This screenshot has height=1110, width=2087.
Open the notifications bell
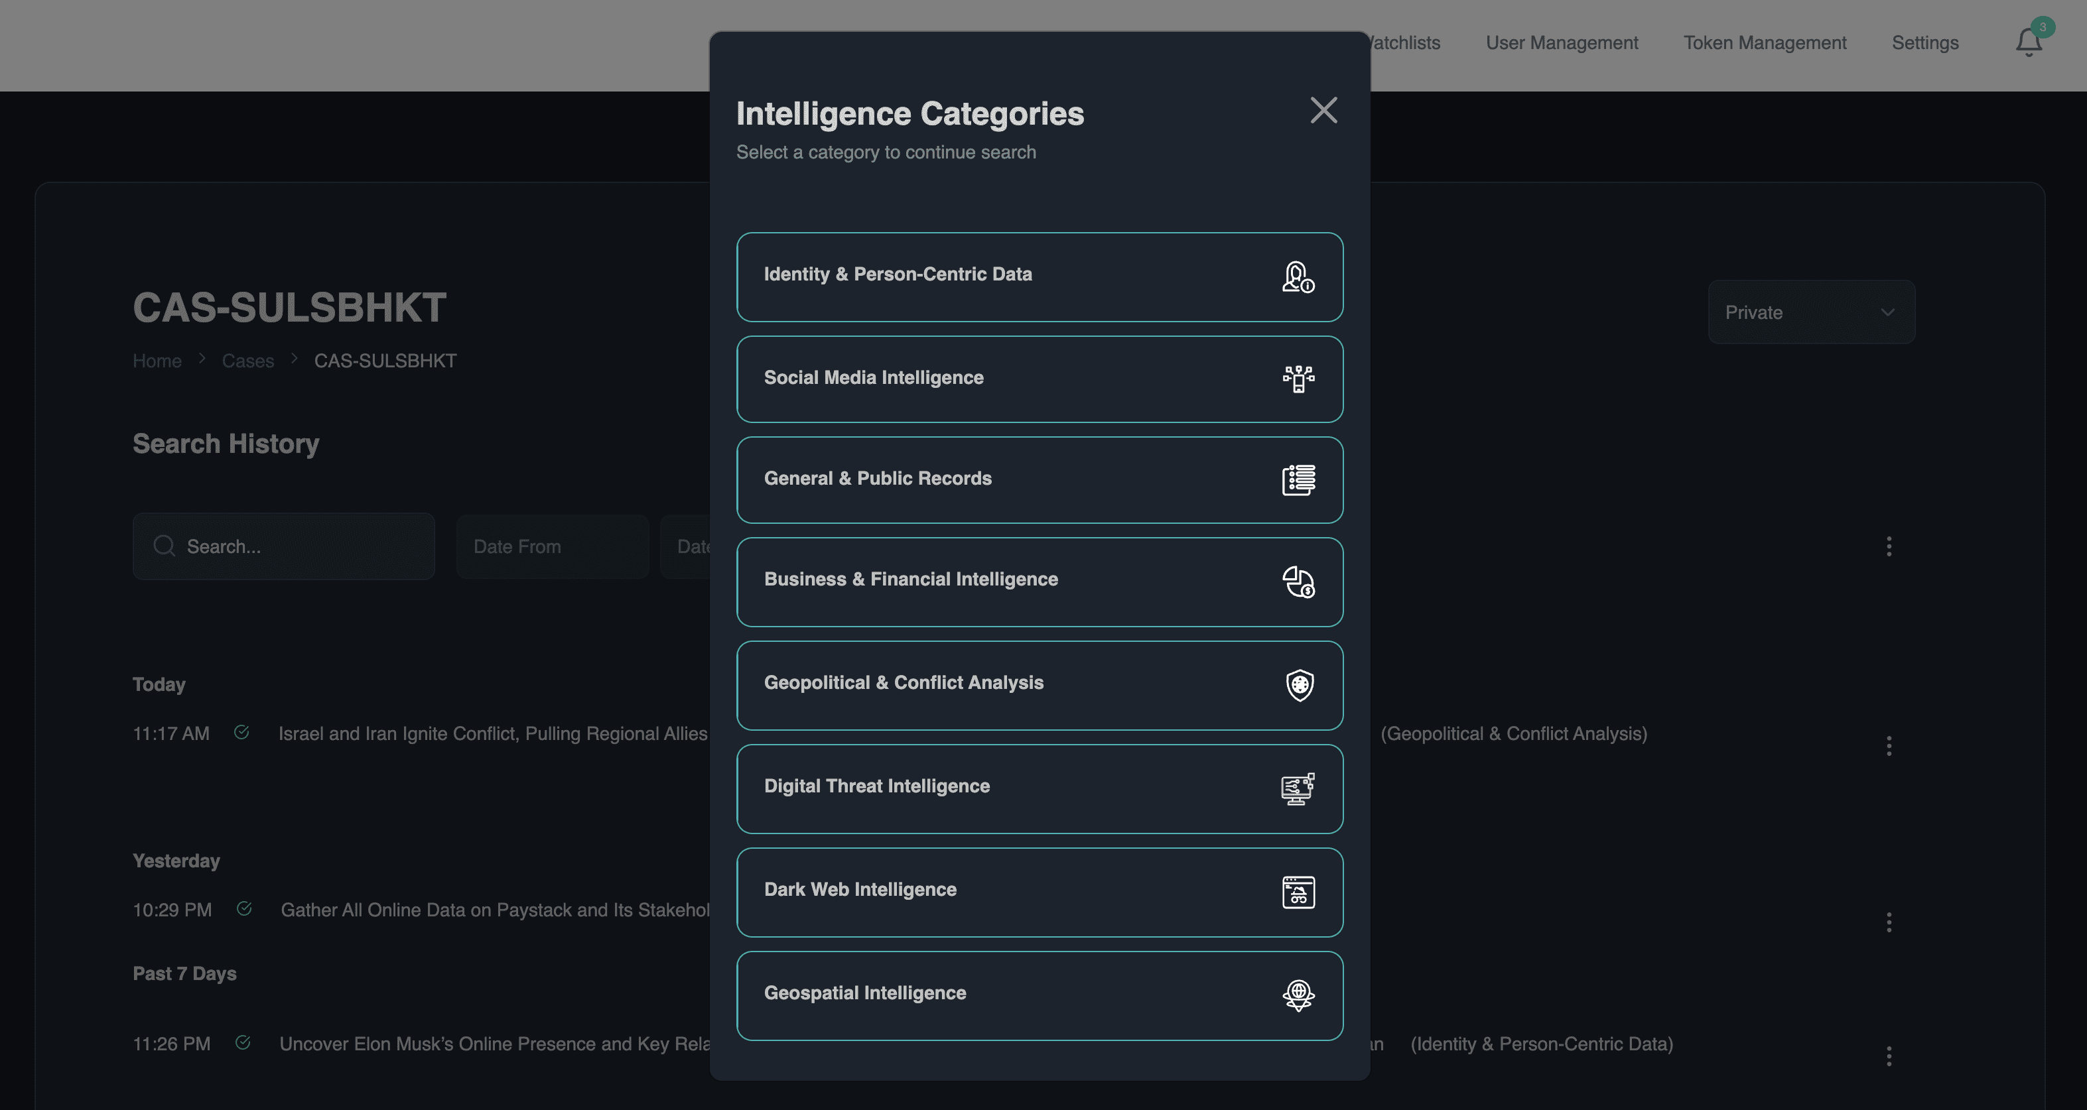[2029, 42]
